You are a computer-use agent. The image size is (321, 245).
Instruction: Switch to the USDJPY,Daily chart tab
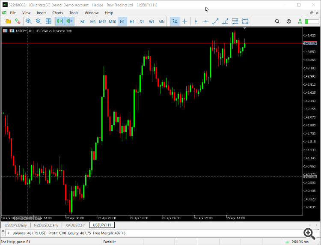coord(15,225)
